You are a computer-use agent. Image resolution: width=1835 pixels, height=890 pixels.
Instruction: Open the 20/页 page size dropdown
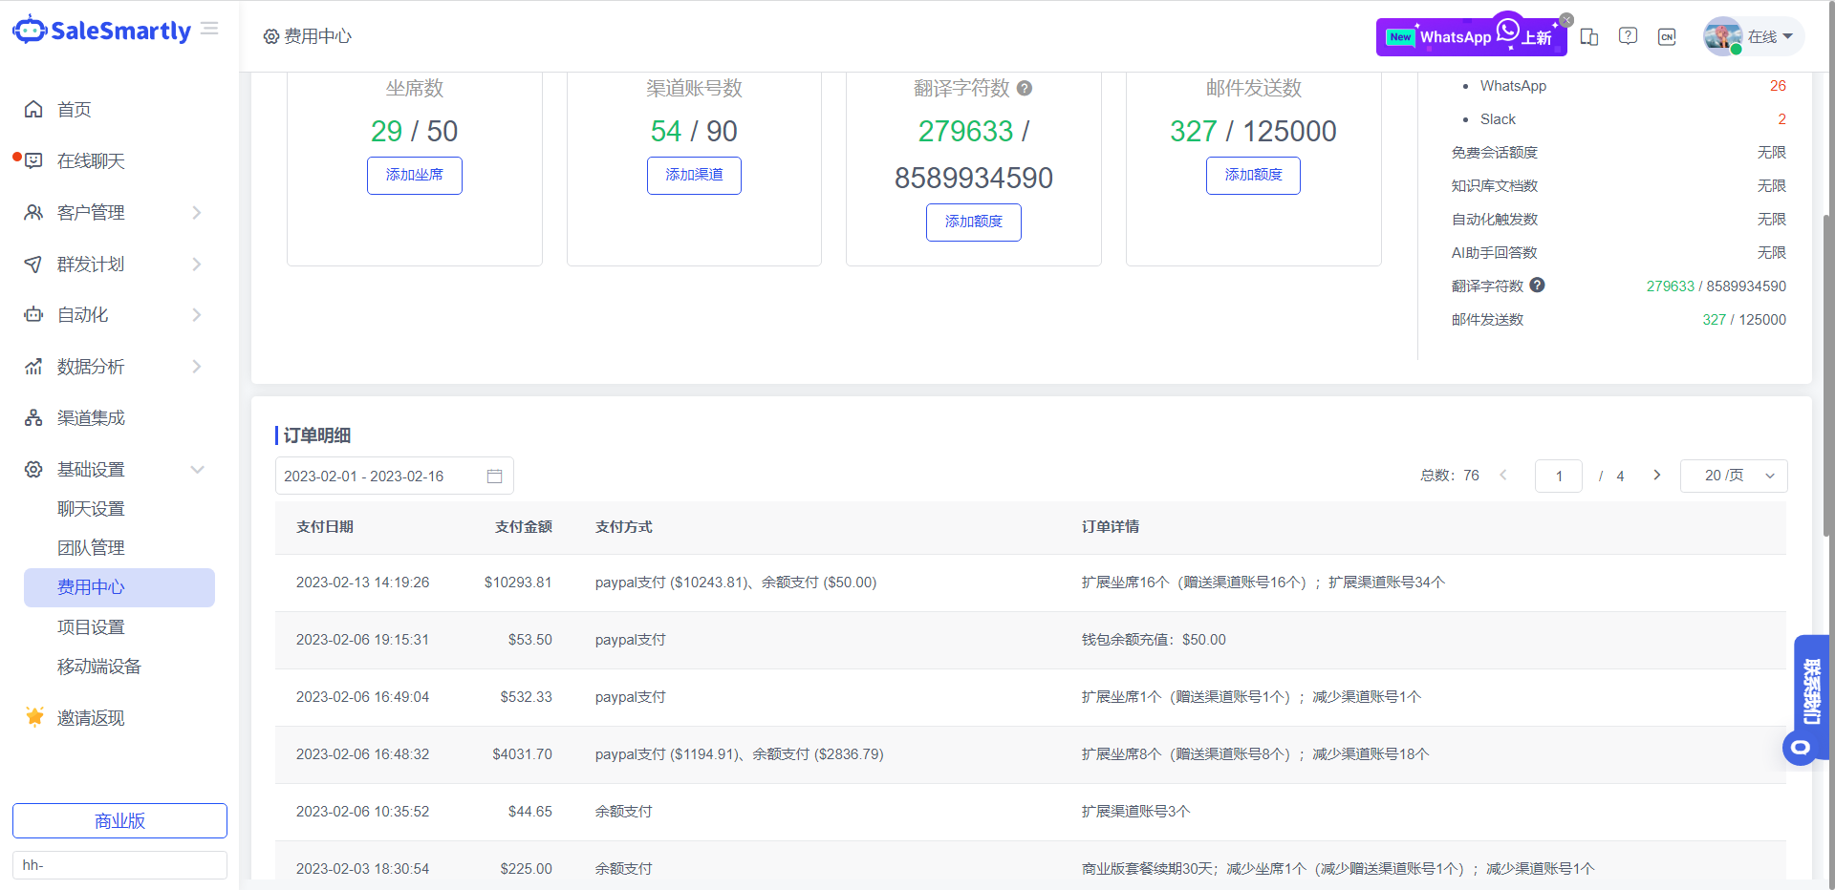click(1733, 476)
